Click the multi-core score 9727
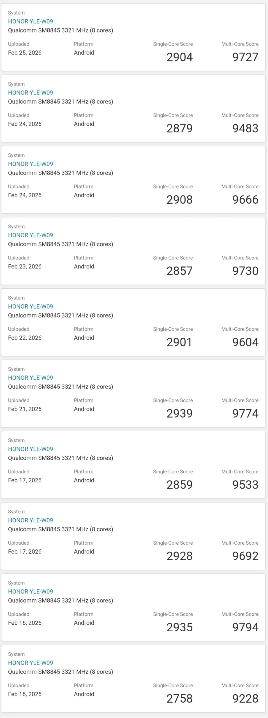The image size is (268, 718). click(x=245, y=57)
